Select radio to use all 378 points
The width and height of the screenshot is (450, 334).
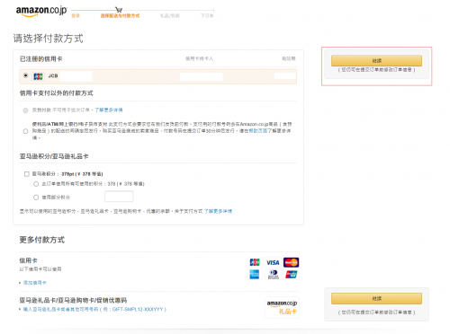pyautogui.click(x=36, y=184)
